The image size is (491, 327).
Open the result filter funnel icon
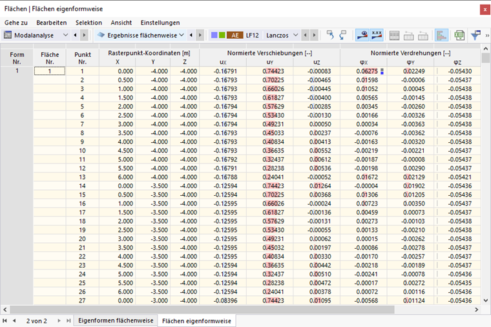click(475, 35)
